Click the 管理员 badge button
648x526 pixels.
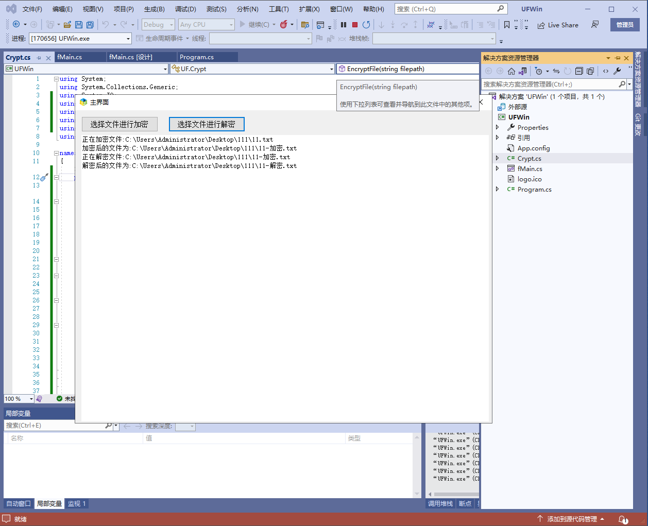click(625, 25)
